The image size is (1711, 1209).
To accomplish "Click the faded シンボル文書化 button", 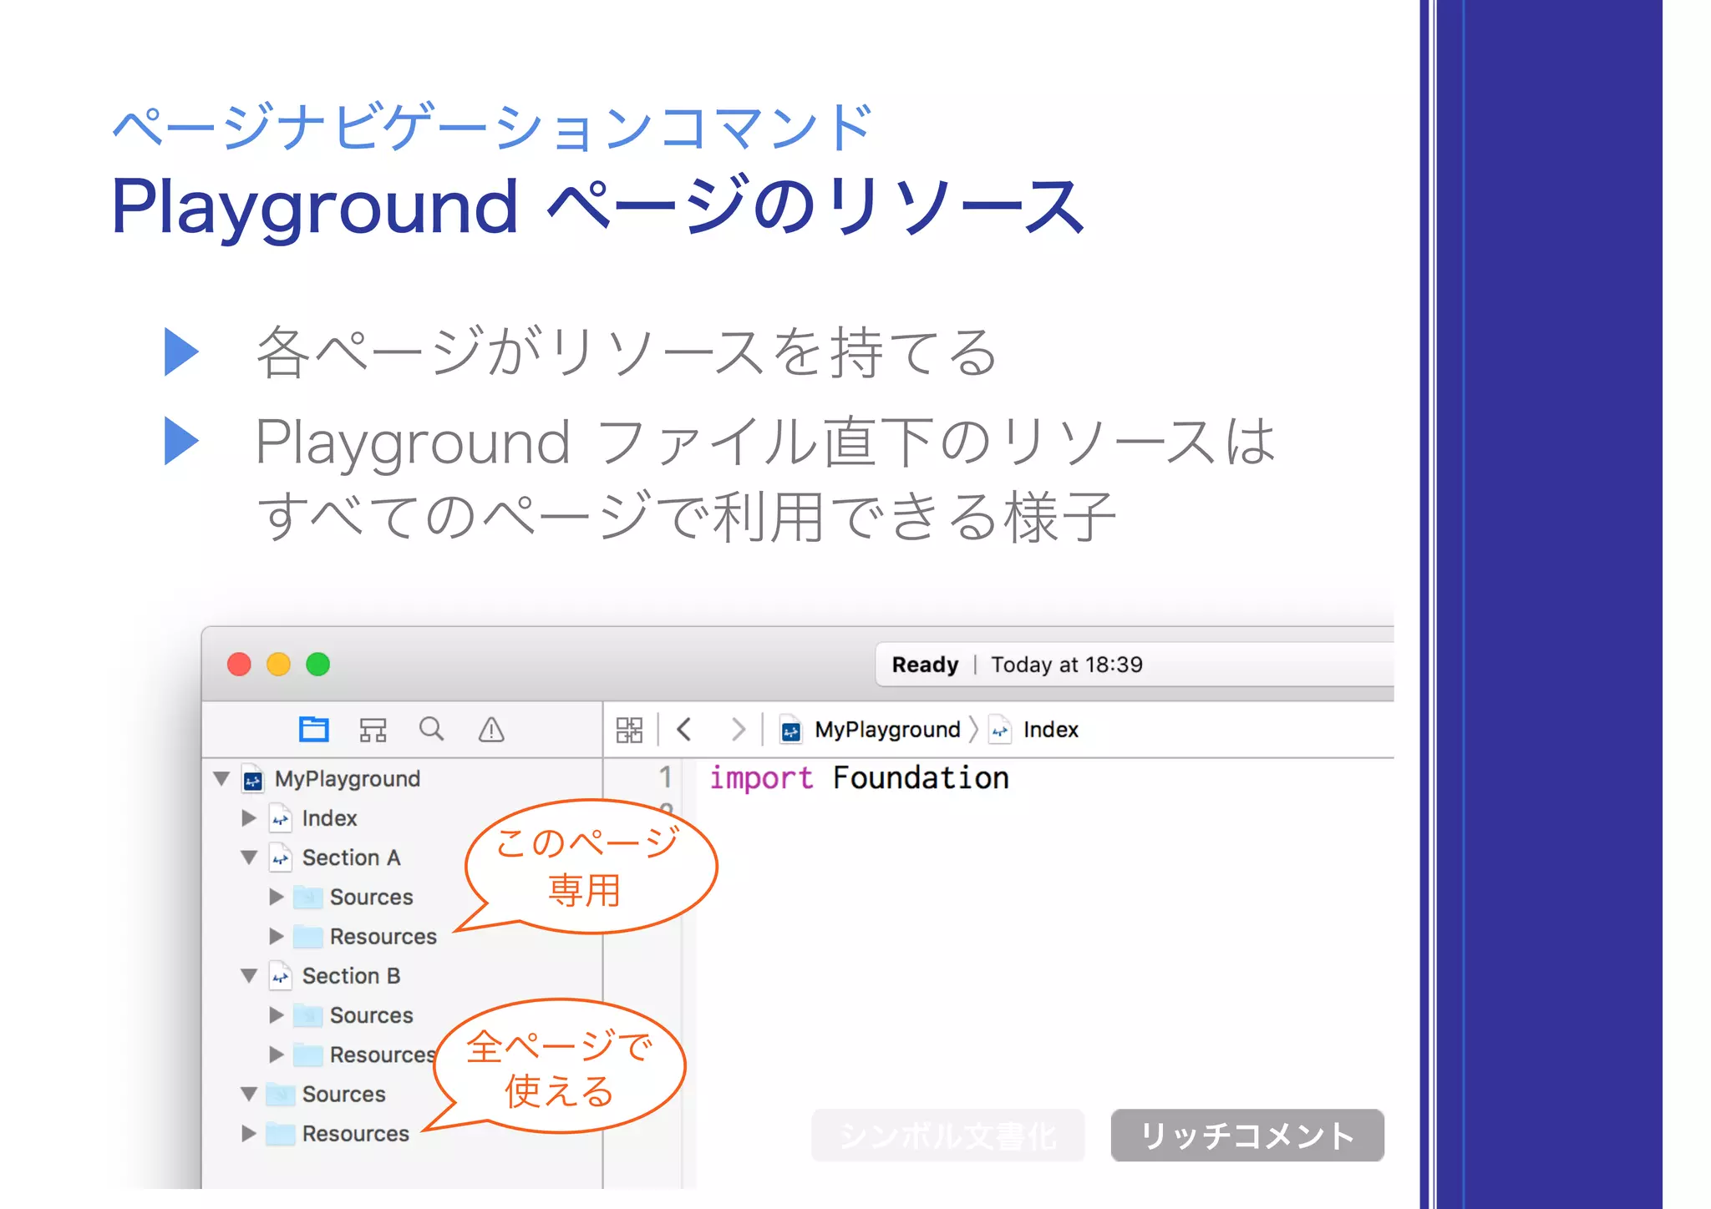I will pyautogui.click(x=947, y=1136).
